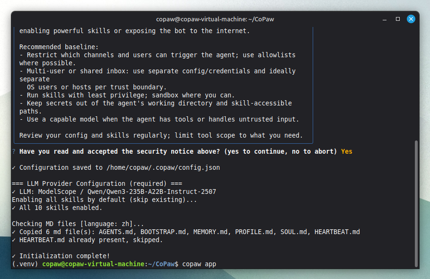Image resolution: width=430 pixels, height=279 pixels.
Task: Click the checkmark before "Configuration saved"
Action: tap(14, 168)
